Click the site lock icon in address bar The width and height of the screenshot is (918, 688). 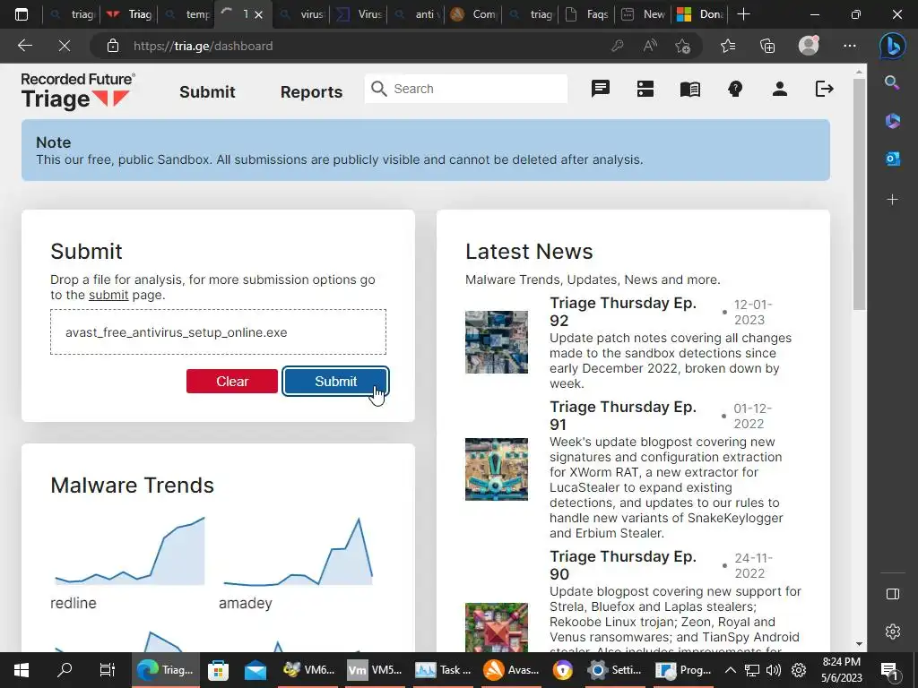tap(113, 46)
